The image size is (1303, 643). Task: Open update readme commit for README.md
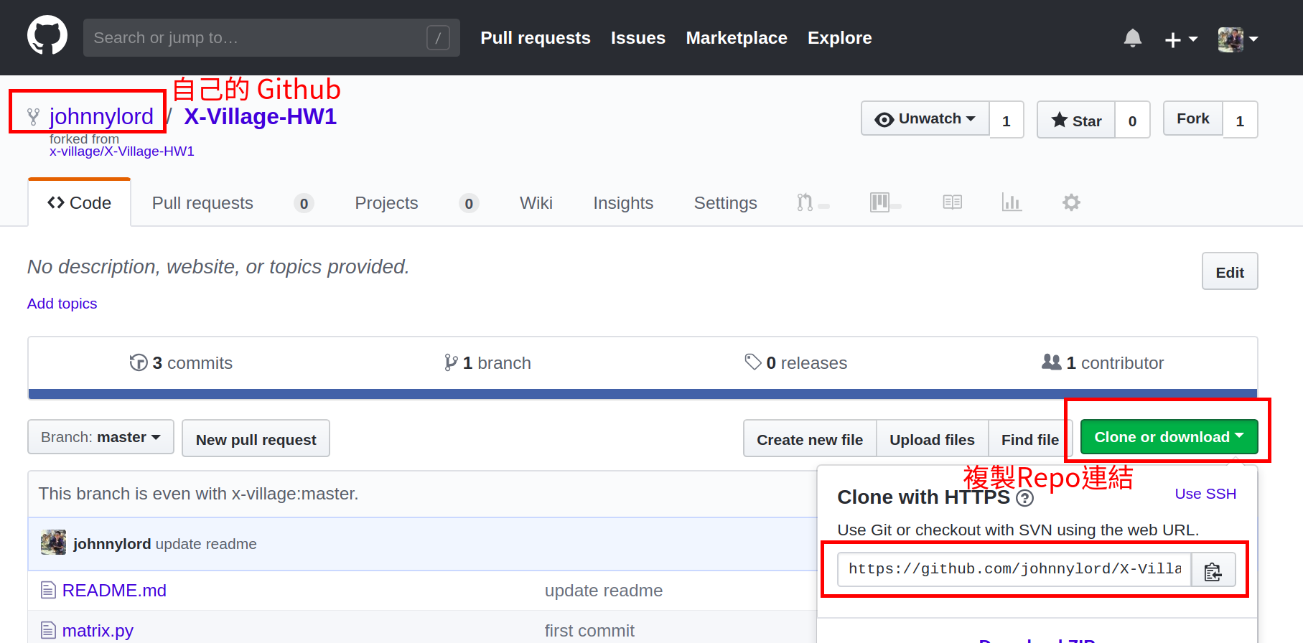pos(604,591)
